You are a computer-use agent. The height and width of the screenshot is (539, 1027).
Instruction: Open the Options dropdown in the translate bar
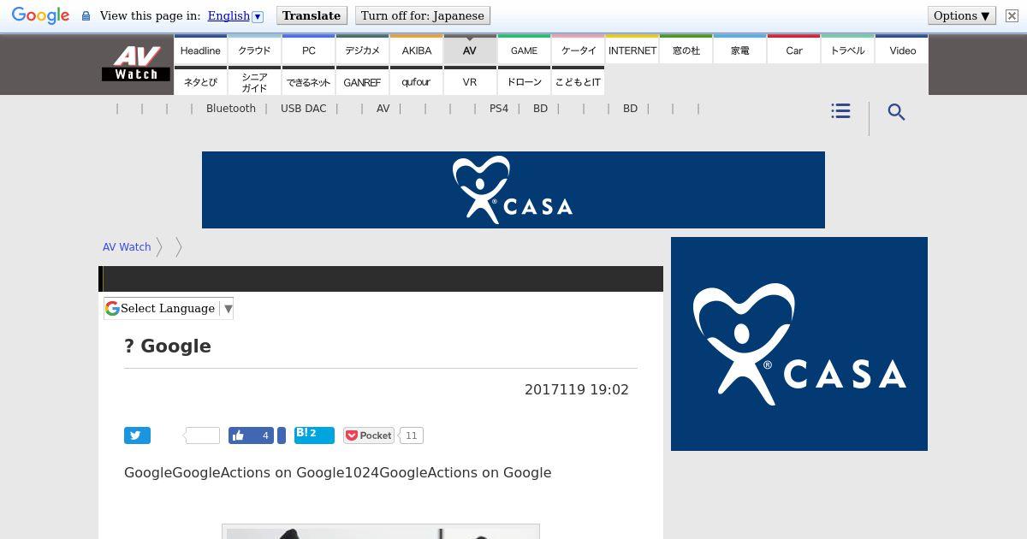(962, 15)
